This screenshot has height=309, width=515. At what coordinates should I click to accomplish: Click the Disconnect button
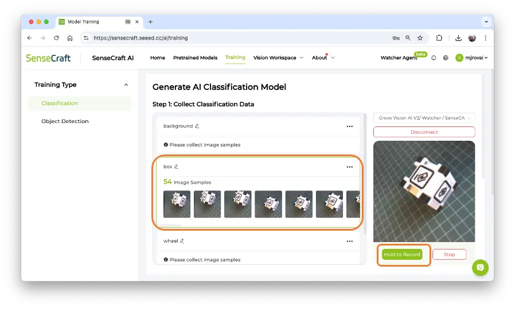pyautogui.click(x=424, y=132)
